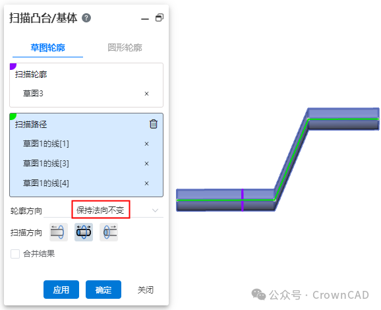Close the dialog via 关闭
The height and width of the screenshot is (310, 381).
pos(146,290)
